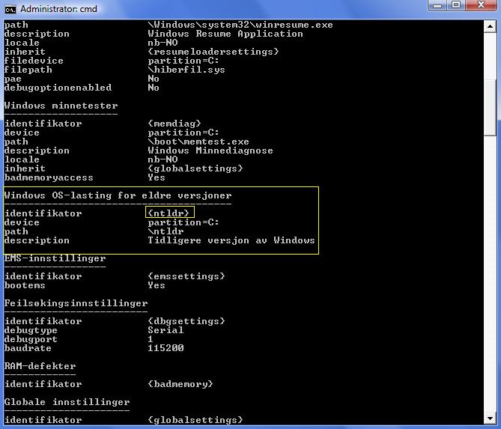
Task: Click the cmd icon in title bar
Action: [x=10, y=10]
